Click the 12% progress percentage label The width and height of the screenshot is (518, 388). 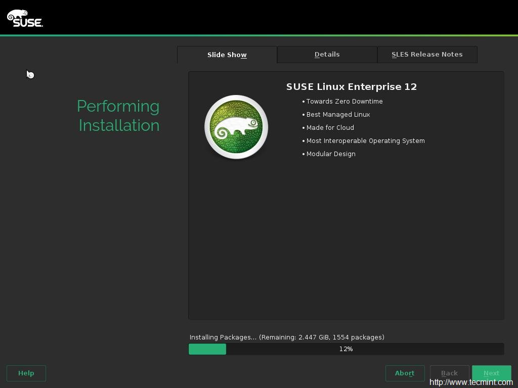(346, 349)
